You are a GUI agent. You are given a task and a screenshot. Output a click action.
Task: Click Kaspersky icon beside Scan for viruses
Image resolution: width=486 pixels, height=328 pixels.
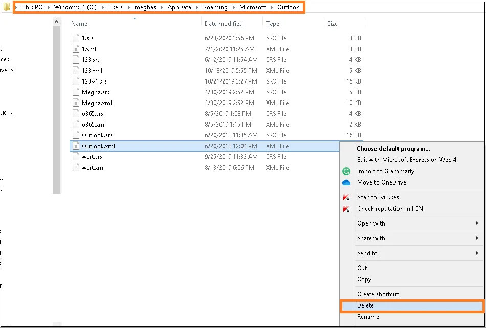(346, 197)
